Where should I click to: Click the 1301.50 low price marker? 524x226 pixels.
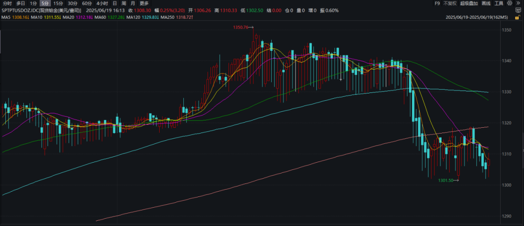click(x=446, y=181)
